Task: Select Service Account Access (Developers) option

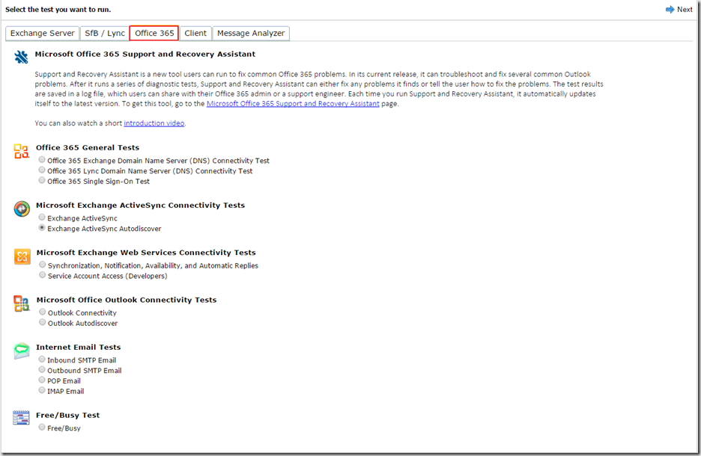Action: tap(43, 275)
